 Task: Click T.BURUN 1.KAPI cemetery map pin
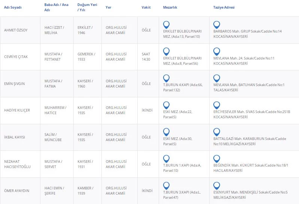(x=167, y=158)
